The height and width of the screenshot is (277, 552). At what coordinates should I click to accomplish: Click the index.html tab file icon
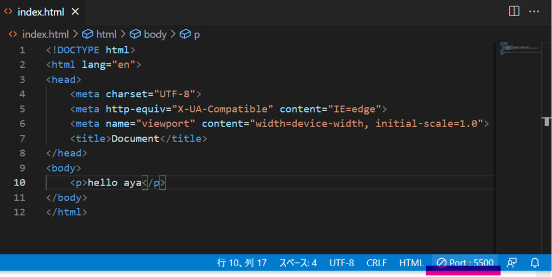(x=9, y=12)
